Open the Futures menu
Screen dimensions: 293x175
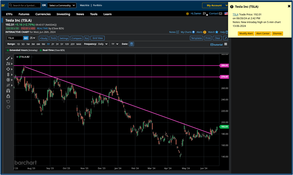24,14
